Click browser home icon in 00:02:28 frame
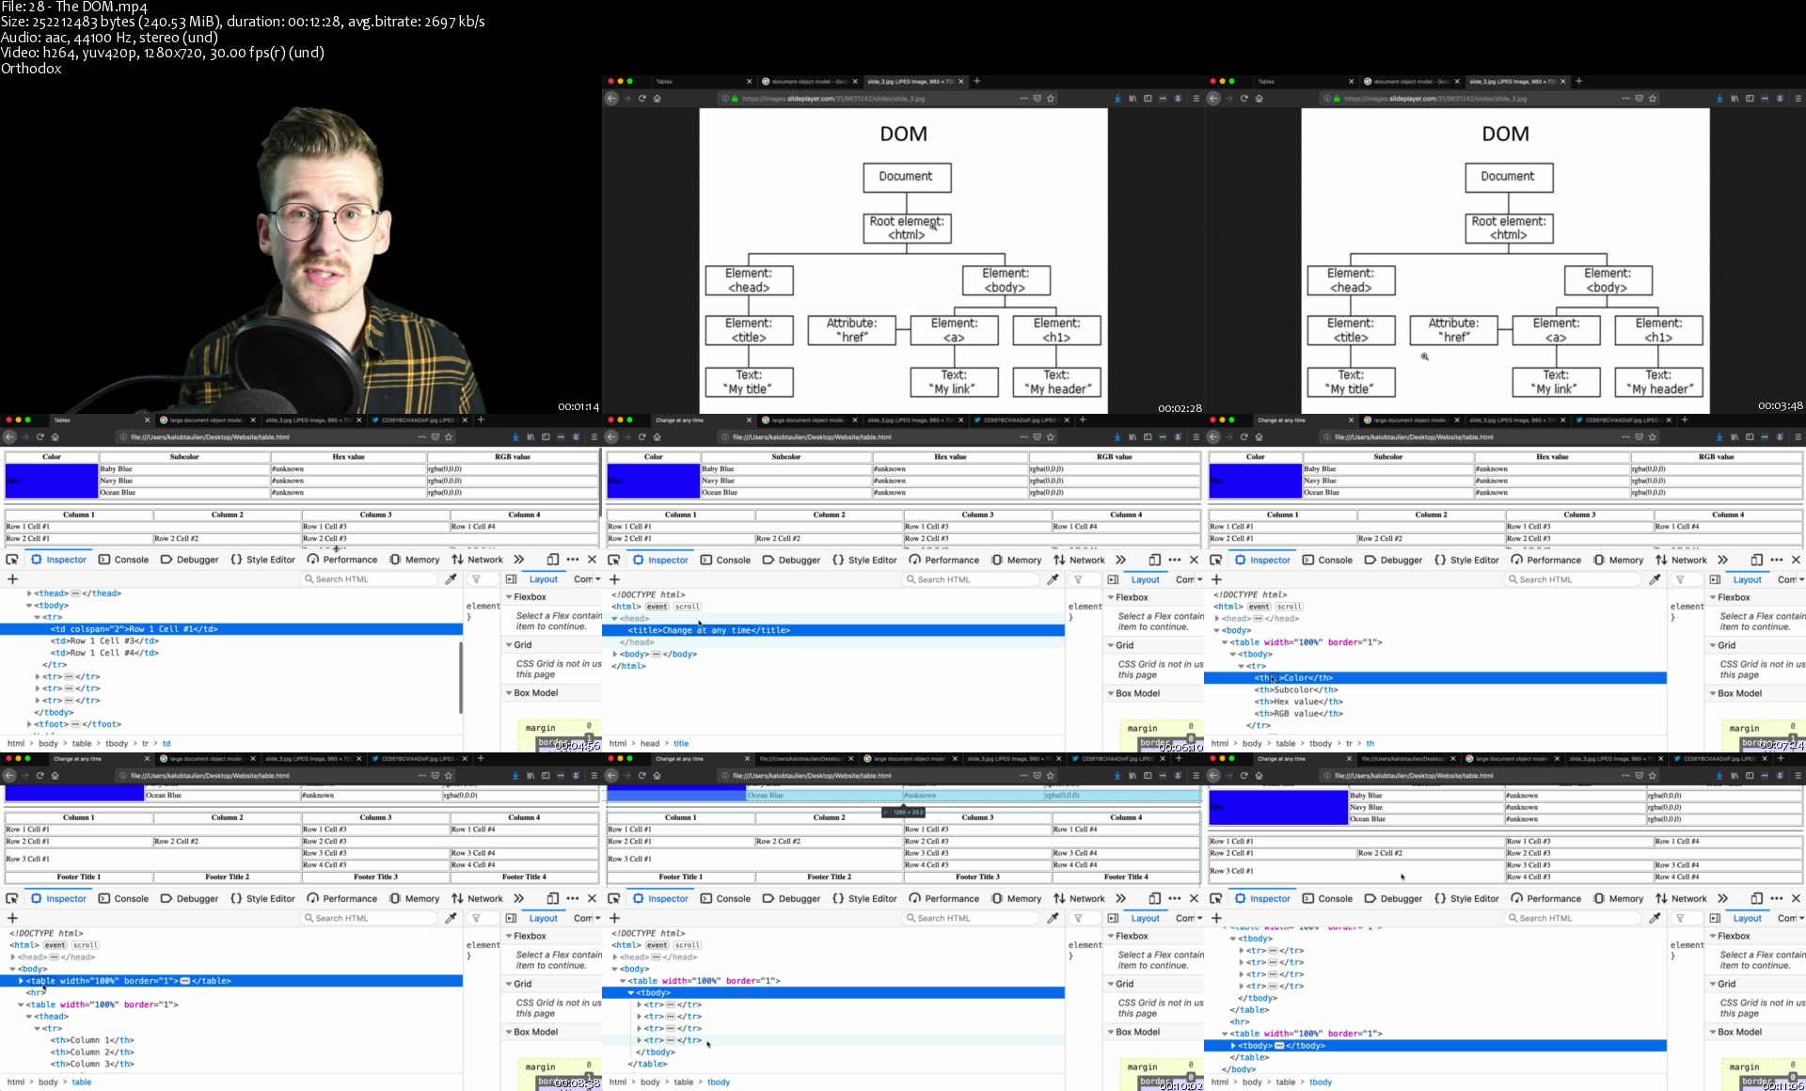The width and height of the screenshot is (1806, 1091). coord(657,98)
